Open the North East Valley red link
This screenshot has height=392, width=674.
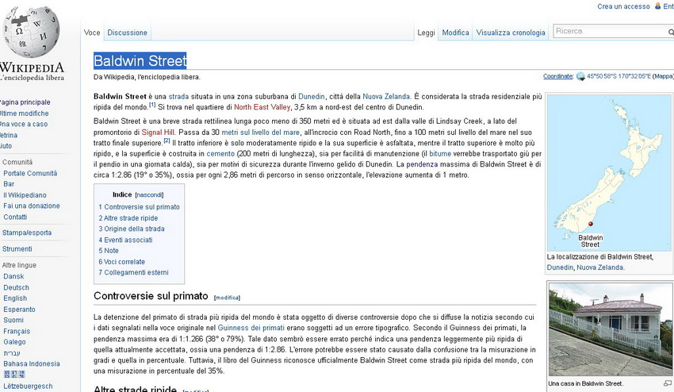point(262,107)
